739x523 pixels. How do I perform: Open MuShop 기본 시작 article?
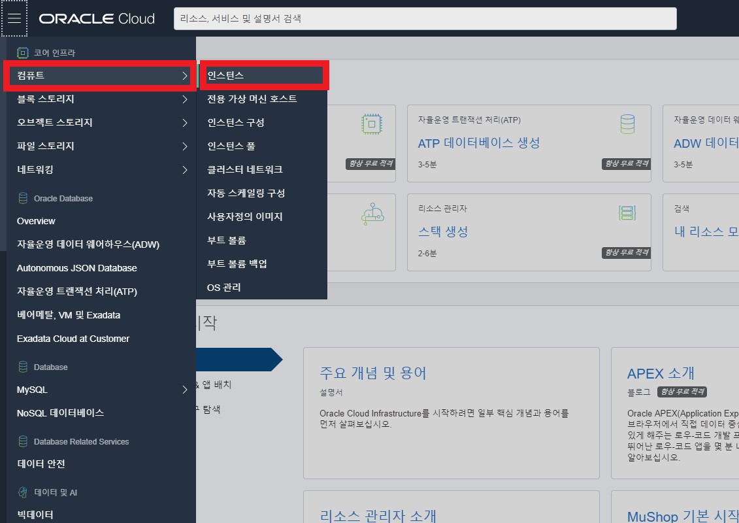coord(682,515)
